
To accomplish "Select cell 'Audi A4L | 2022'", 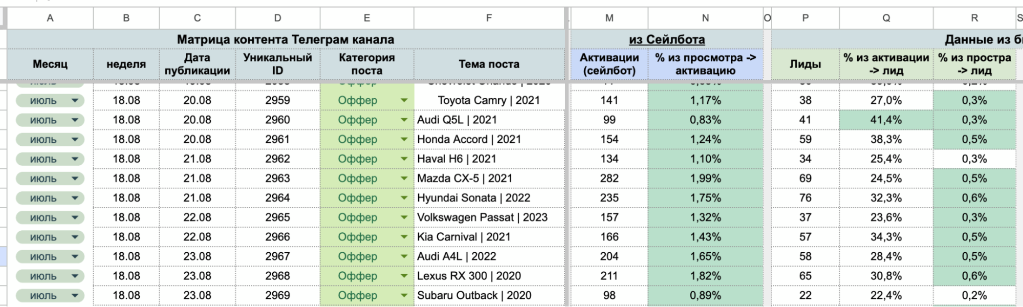I will coord(489,256).
